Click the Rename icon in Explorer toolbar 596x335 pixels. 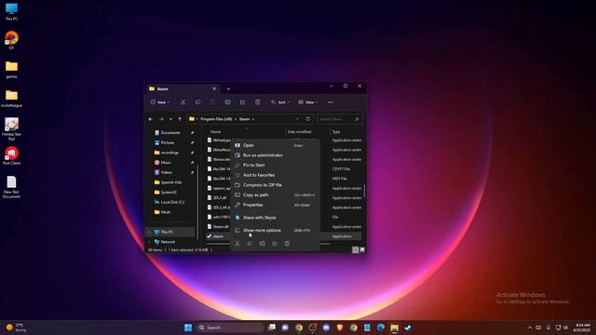tap(227, 102)
